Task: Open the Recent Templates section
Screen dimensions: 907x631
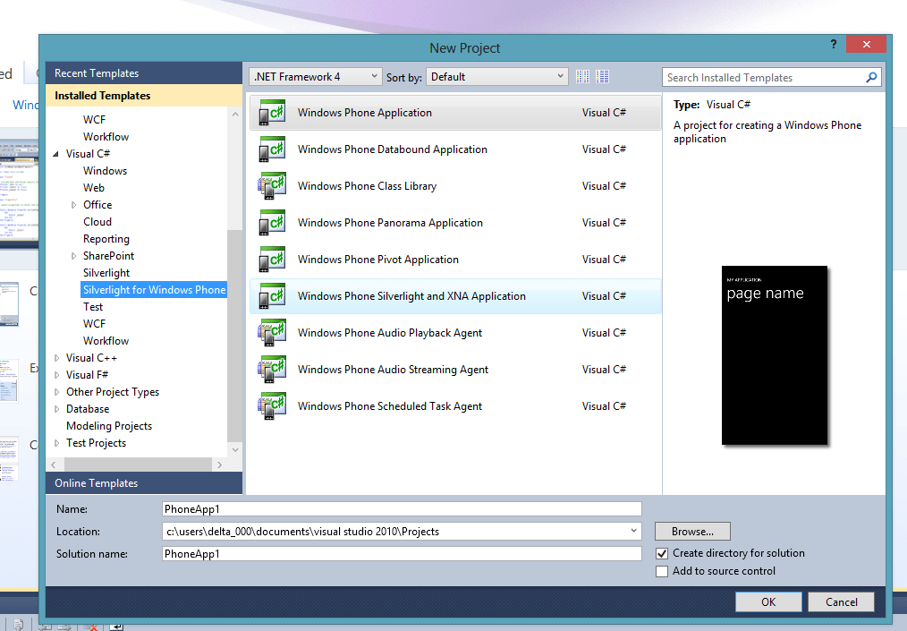Action: click(144, 73)
